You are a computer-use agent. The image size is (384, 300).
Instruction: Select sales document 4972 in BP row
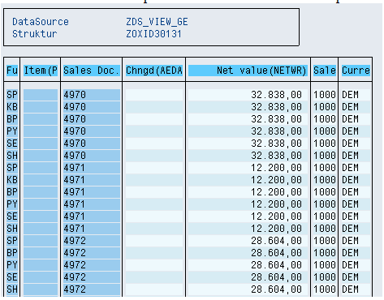click(92, 253)
